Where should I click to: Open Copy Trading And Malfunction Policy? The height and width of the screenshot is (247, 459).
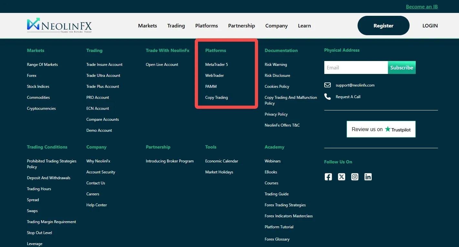click(x=291, y=100)
